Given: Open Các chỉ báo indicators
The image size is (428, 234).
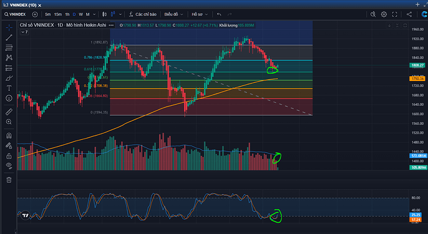Looking at the screenshot, I should (x=143, y=14).
